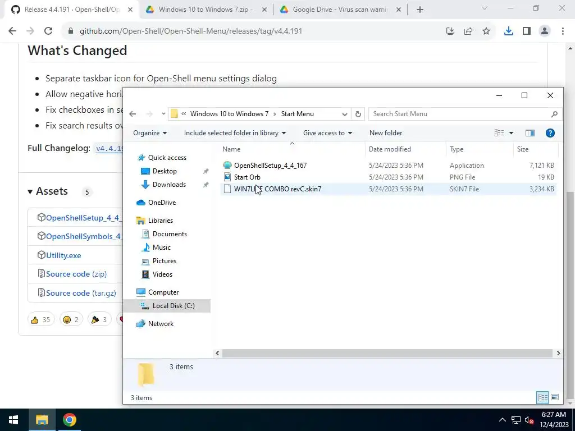575x431 pixels.
Task: Click thumbs up reaction with 35
Action: click(40, 320)
